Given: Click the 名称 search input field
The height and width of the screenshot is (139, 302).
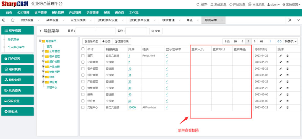Looking at the screenshot, I should (136, 31).
